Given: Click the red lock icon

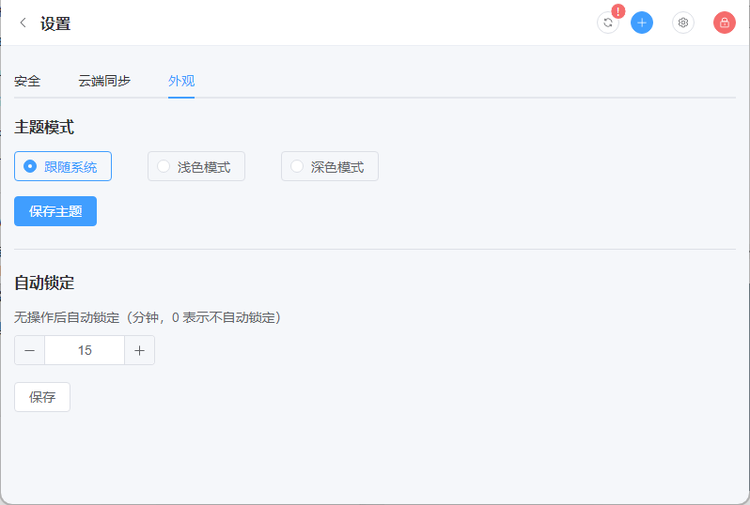Looking at the screenshot, I should 725,23.
